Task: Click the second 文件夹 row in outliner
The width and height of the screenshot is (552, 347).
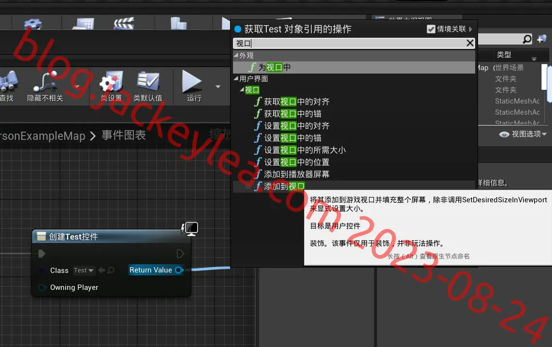Action: 506,90
